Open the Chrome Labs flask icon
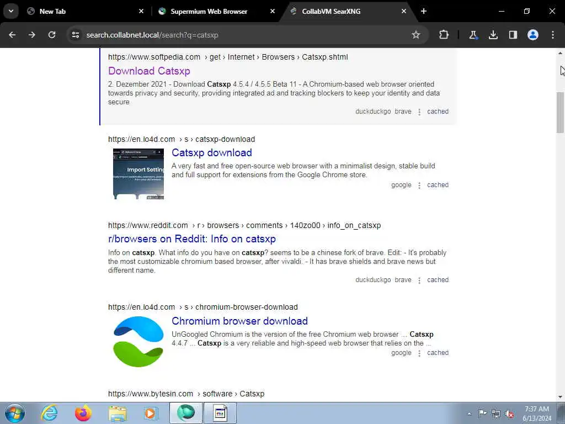This screenshot has height=424, width=565. pyautogui.click(x=473, y=35)
